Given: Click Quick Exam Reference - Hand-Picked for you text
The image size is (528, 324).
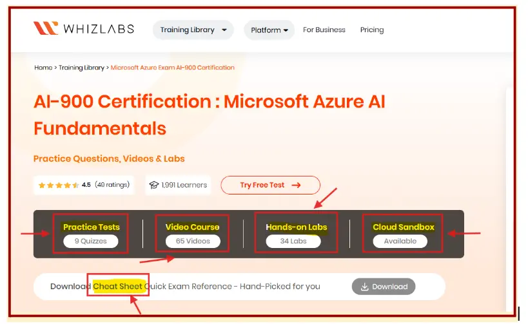Looking at the screenshot, I should tap(232, 286).
